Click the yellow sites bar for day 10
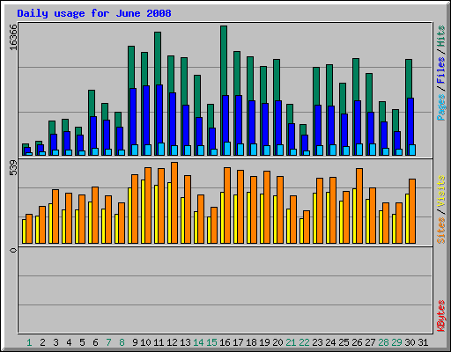 (143, 211)
